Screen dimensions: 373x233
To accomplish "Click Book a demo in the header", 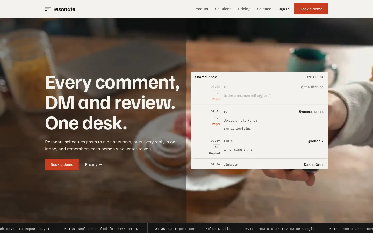I will coord(311,9).
